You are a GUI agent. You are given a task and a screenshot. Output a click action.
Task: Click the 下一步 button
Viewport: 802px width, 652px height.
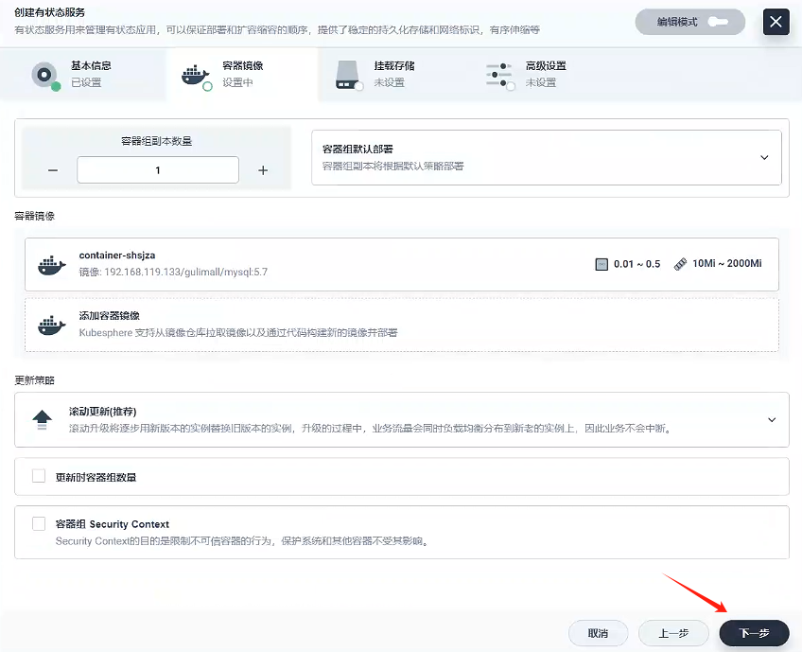(x=754, y=634)
